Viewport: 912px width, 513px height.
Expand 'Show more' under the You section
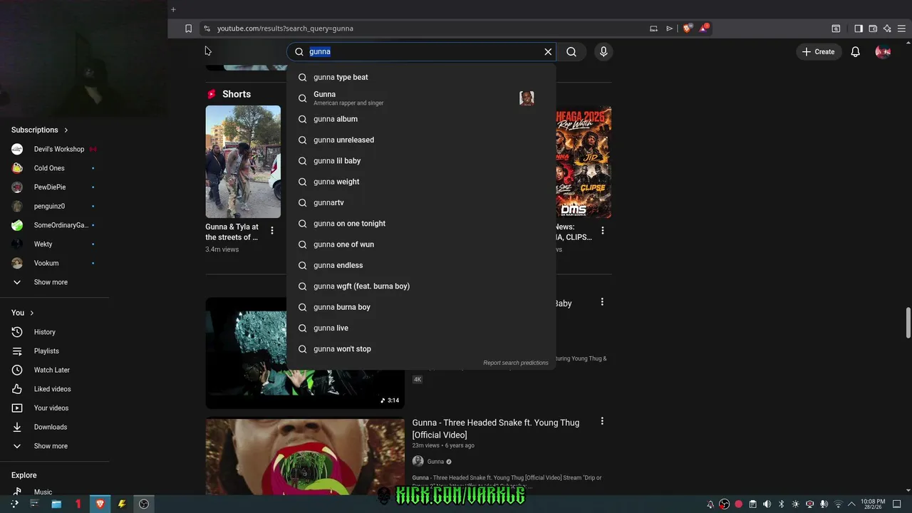point(54,446)
